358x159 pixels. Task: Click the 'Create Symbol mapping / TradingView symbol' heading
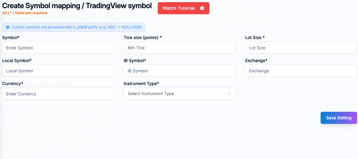coord(77,6)
